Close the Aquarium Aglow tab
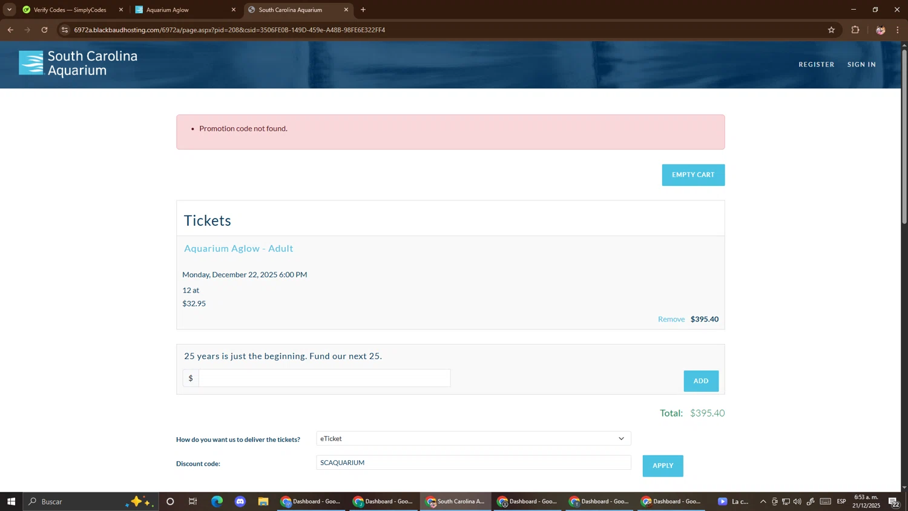The height and width of the screenshot is (511, 908). pos(234,10)
